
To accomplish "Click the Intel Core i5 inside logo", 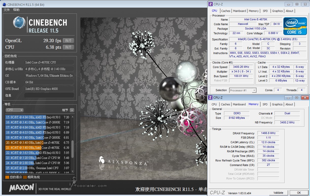I will click(295, 26).
